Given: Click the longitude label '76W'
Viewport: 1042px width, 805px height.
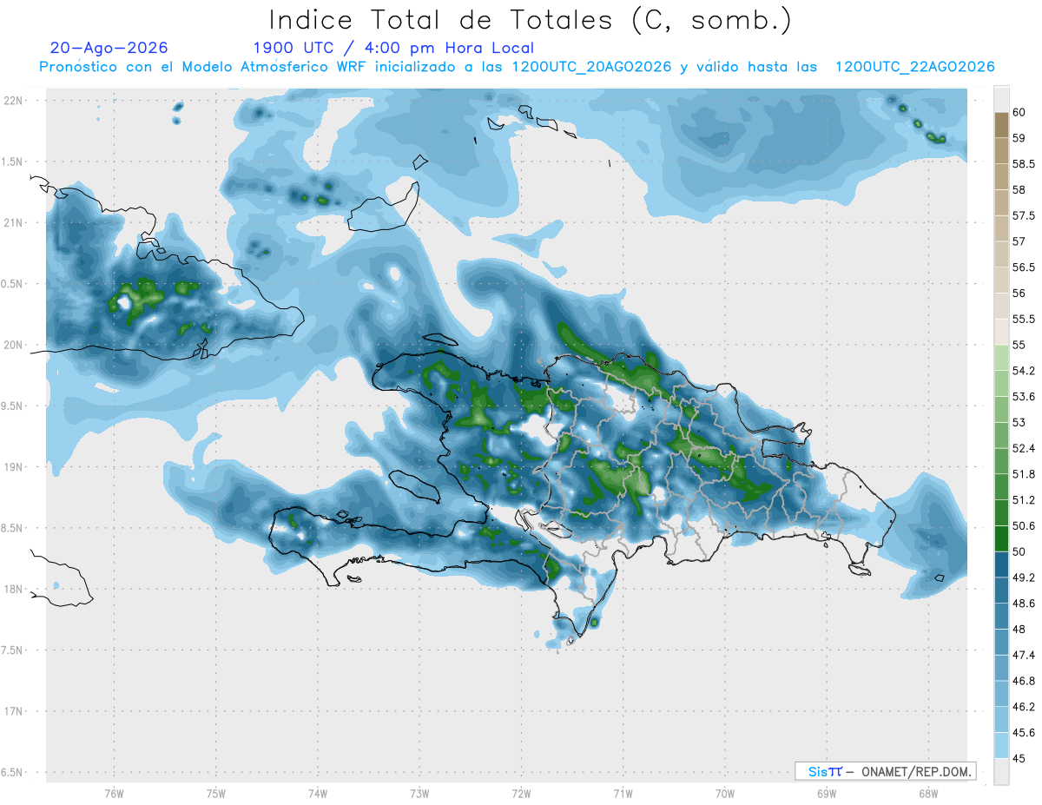Looking at the screenshot, I should [x=114, y=793].
